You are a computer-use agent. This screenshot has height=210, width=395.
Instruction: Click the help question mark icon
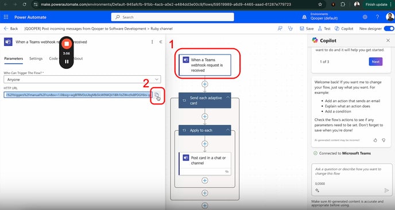coord(377,17)
